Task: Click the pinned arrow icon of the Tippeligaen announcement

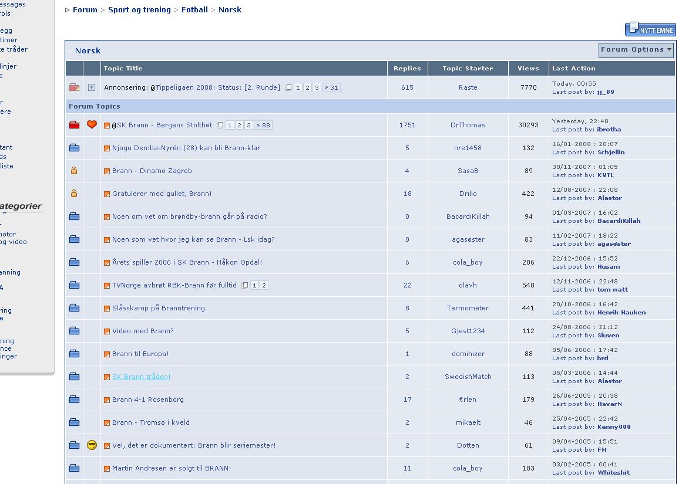Action: click(91, 87)
